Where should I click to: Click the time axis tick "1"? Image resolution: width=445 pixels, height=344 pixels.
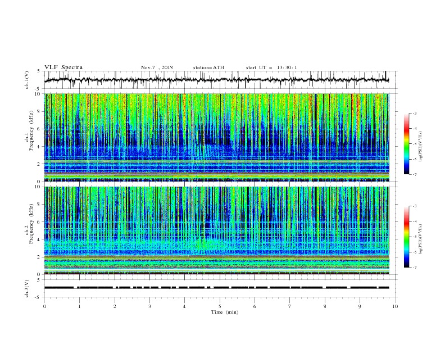coord(79,306)
